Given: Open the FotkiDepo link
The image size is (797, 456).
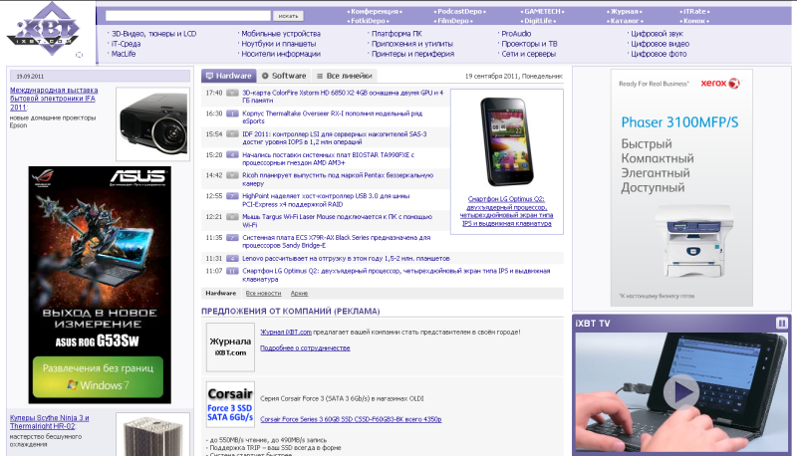Looking at the screenshot, I should pos(368,21).
